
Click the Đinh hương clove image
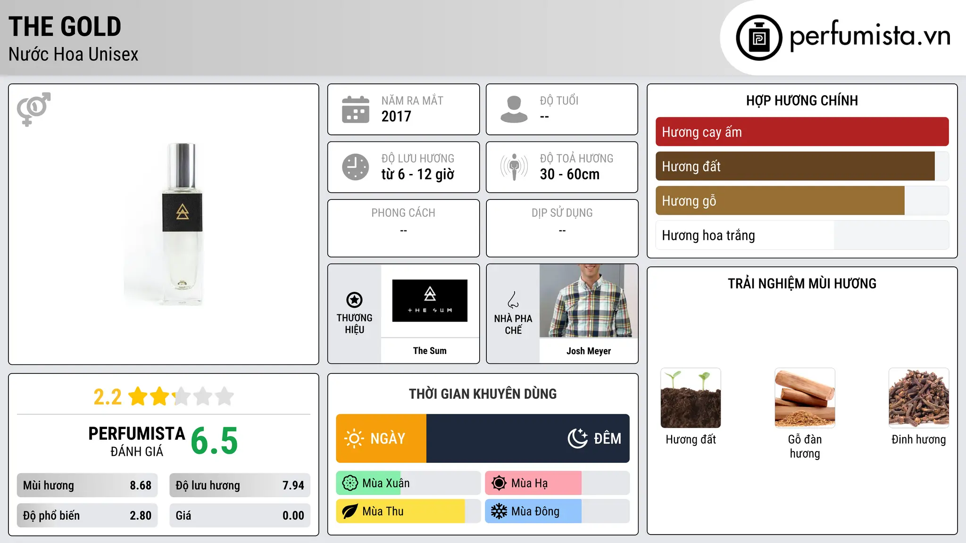(x=919, y=398)
